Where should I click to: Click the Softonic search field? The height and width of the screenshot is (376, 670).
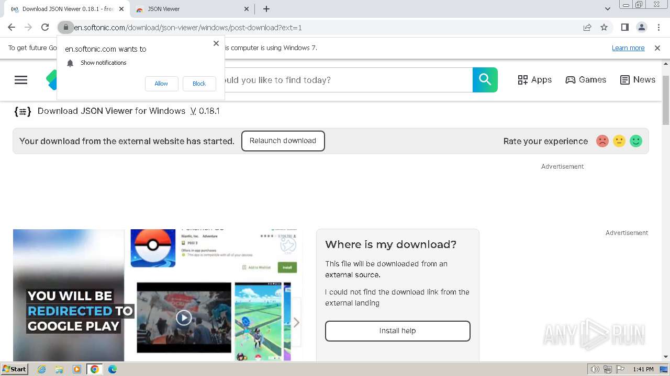click(349, 80)
